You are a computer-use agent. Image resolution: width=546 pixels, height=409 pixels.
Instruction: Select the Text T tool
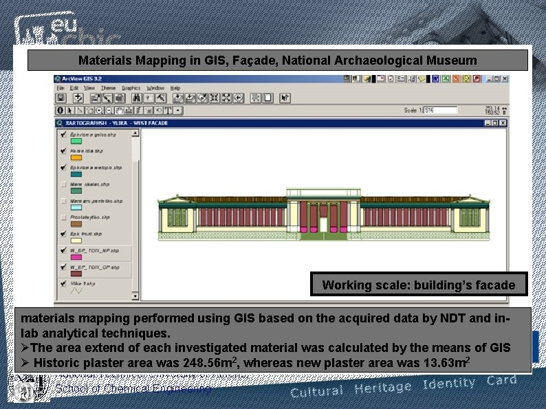(x=168, y=111)
